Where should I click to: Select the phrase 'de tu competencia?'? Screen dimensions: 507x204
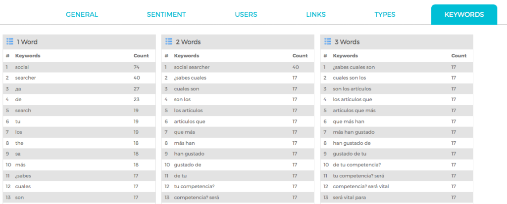coord(356,165)
